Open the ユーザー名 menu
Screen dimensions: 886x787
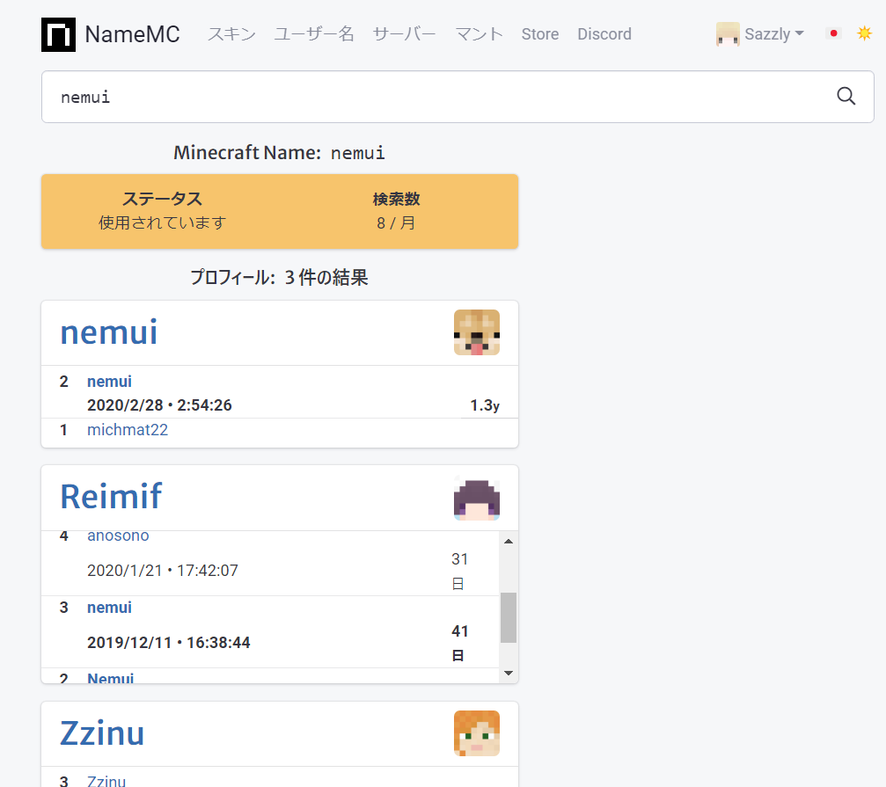pyautogui.click(x=313, y=34)
